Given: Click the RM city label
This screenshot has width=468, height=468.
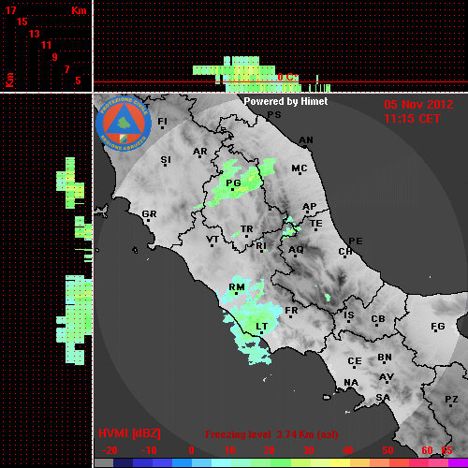Looking at the screenshot, I should click(237, 287).
